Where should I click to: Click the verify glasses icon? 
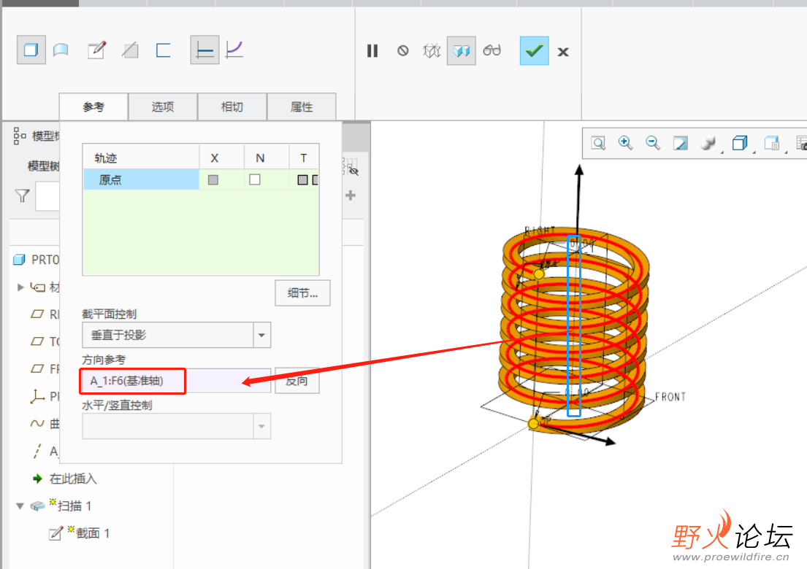pos(492,50)
